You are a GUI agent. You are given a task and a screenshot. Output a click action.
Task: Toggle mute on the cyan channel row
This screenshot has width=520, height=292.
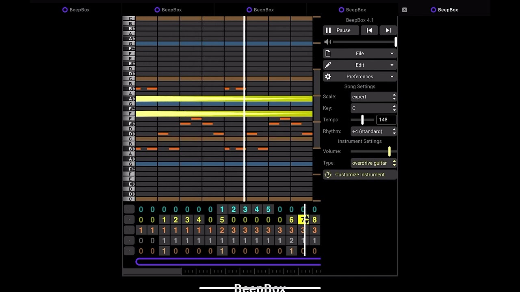click(x=129, y=209)
